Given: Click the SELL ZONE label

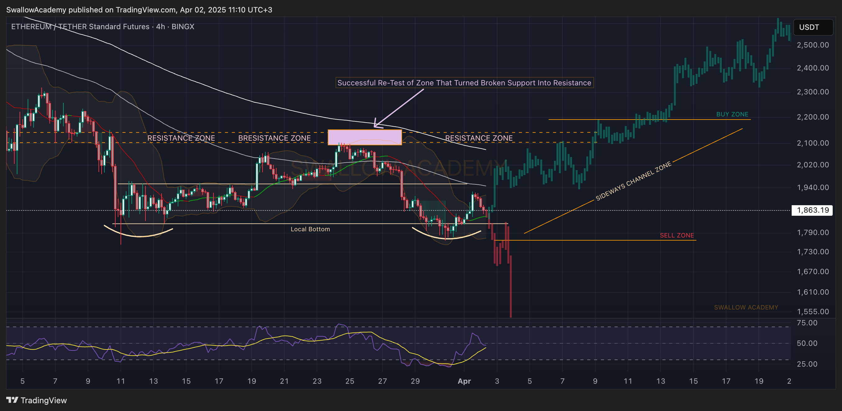Looking at the screenshot, I should 677,235.
